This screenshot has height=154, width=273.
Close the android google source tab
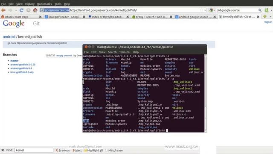[x=215, y=17]
